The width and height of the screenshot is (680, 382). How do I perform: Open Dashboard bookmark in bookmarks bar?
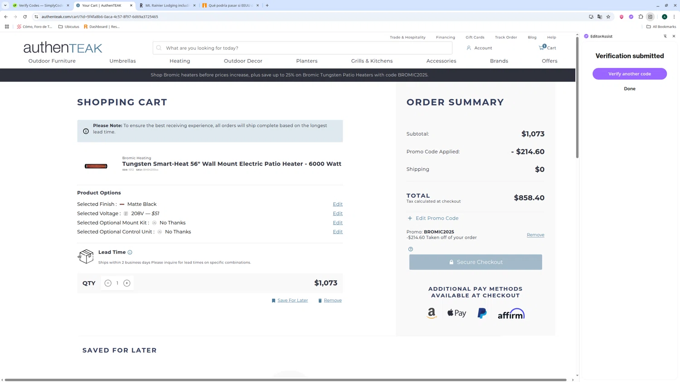point(102,27)
